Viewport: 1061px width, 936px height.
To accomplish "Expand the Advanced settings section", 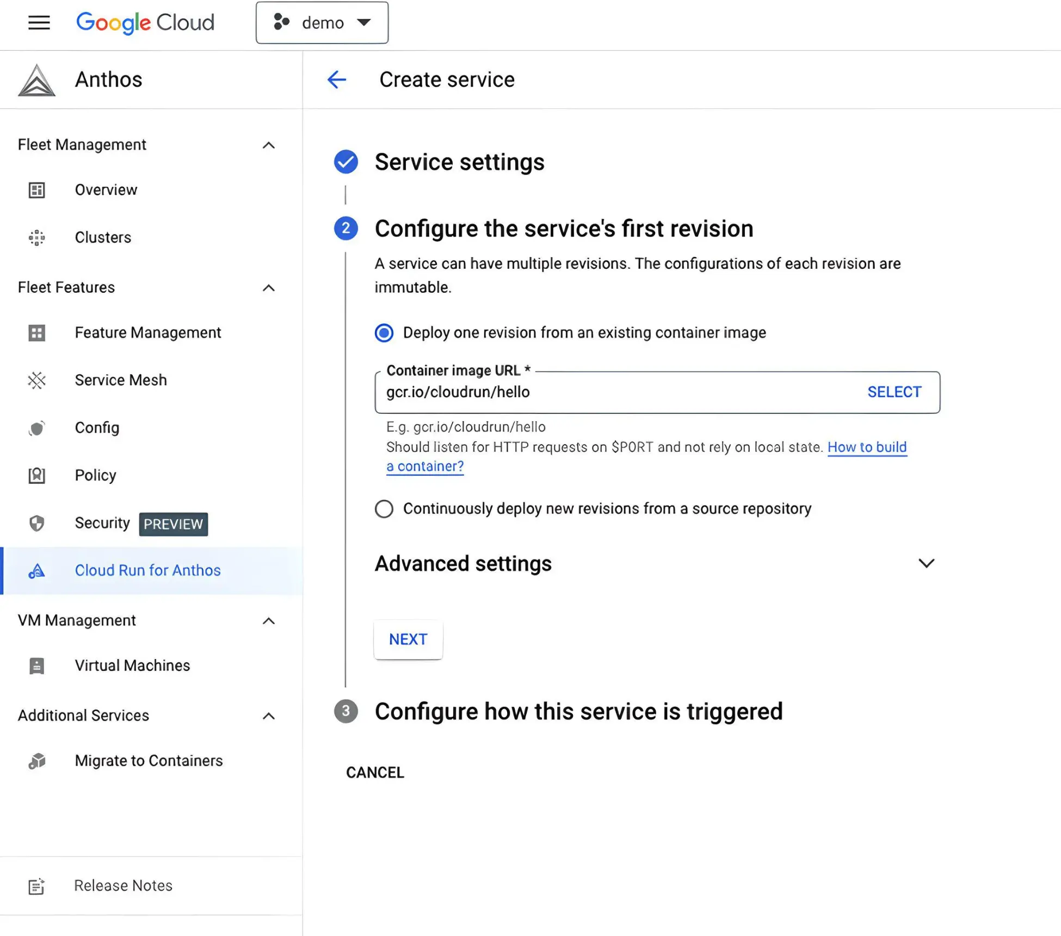I will [926, 563].
